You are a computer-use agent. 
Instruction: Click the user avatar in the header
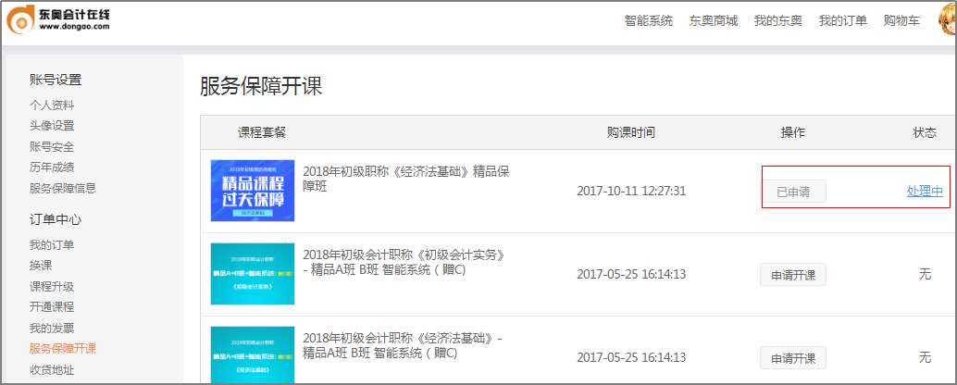[946, 20]
